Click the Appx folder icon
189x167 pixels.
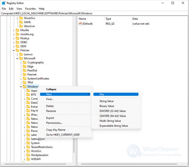coord(28,91)
